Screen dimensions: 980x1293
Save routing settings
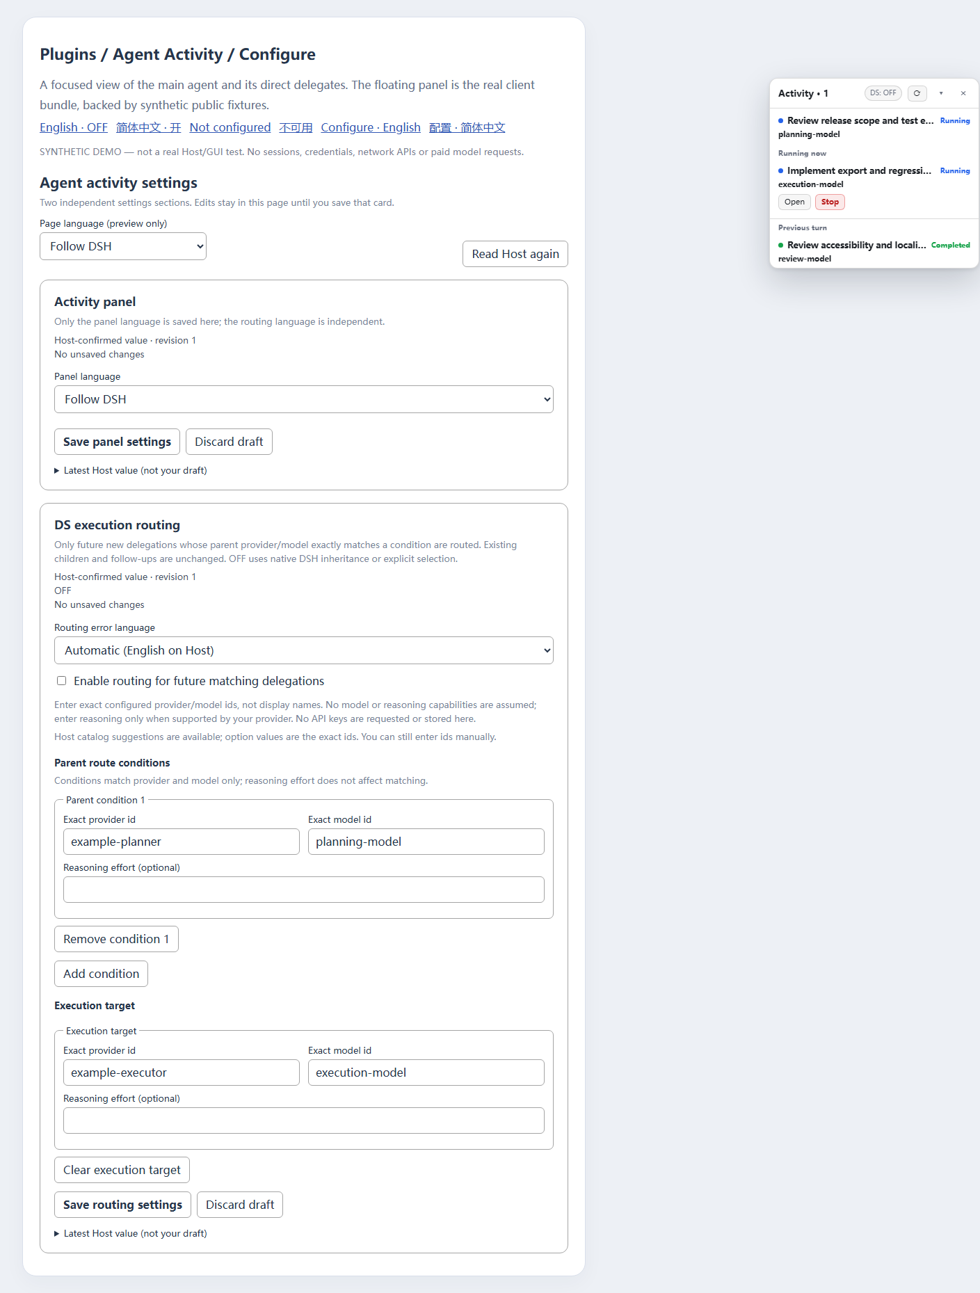click(x=122, y=1205)
